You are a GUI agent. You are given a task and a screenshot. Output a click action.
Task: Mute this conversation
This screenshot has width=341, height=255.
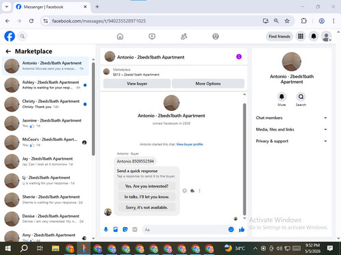pyautogui.click(x=282, y=99)
